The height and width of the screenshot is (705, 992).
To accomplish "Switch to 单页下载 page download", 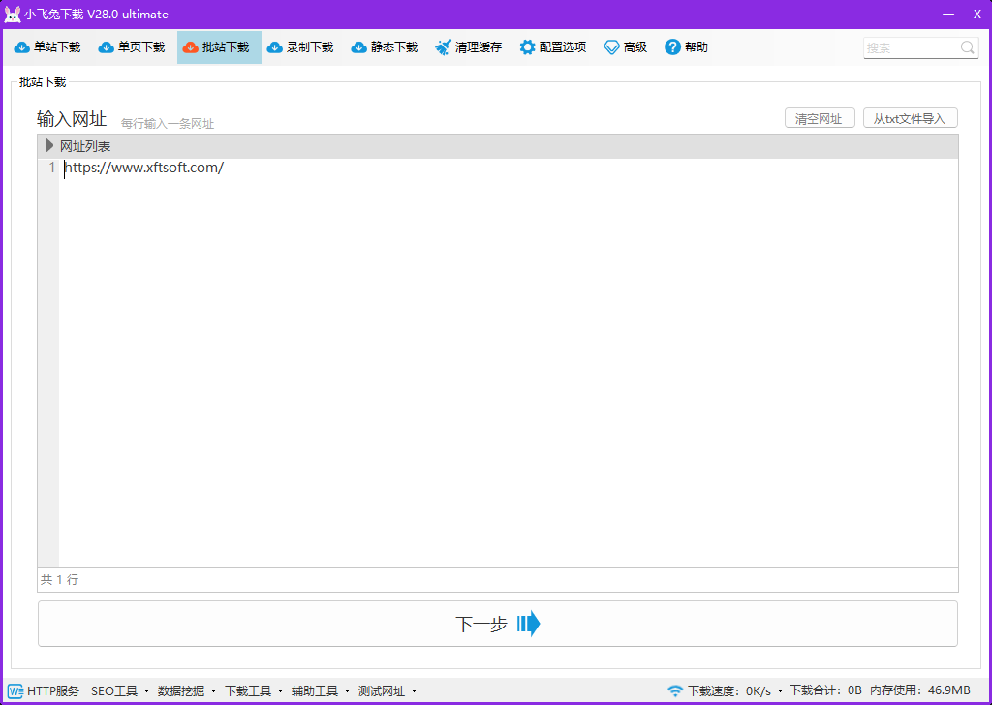I will pyautogui.click(x=132, y=47).
